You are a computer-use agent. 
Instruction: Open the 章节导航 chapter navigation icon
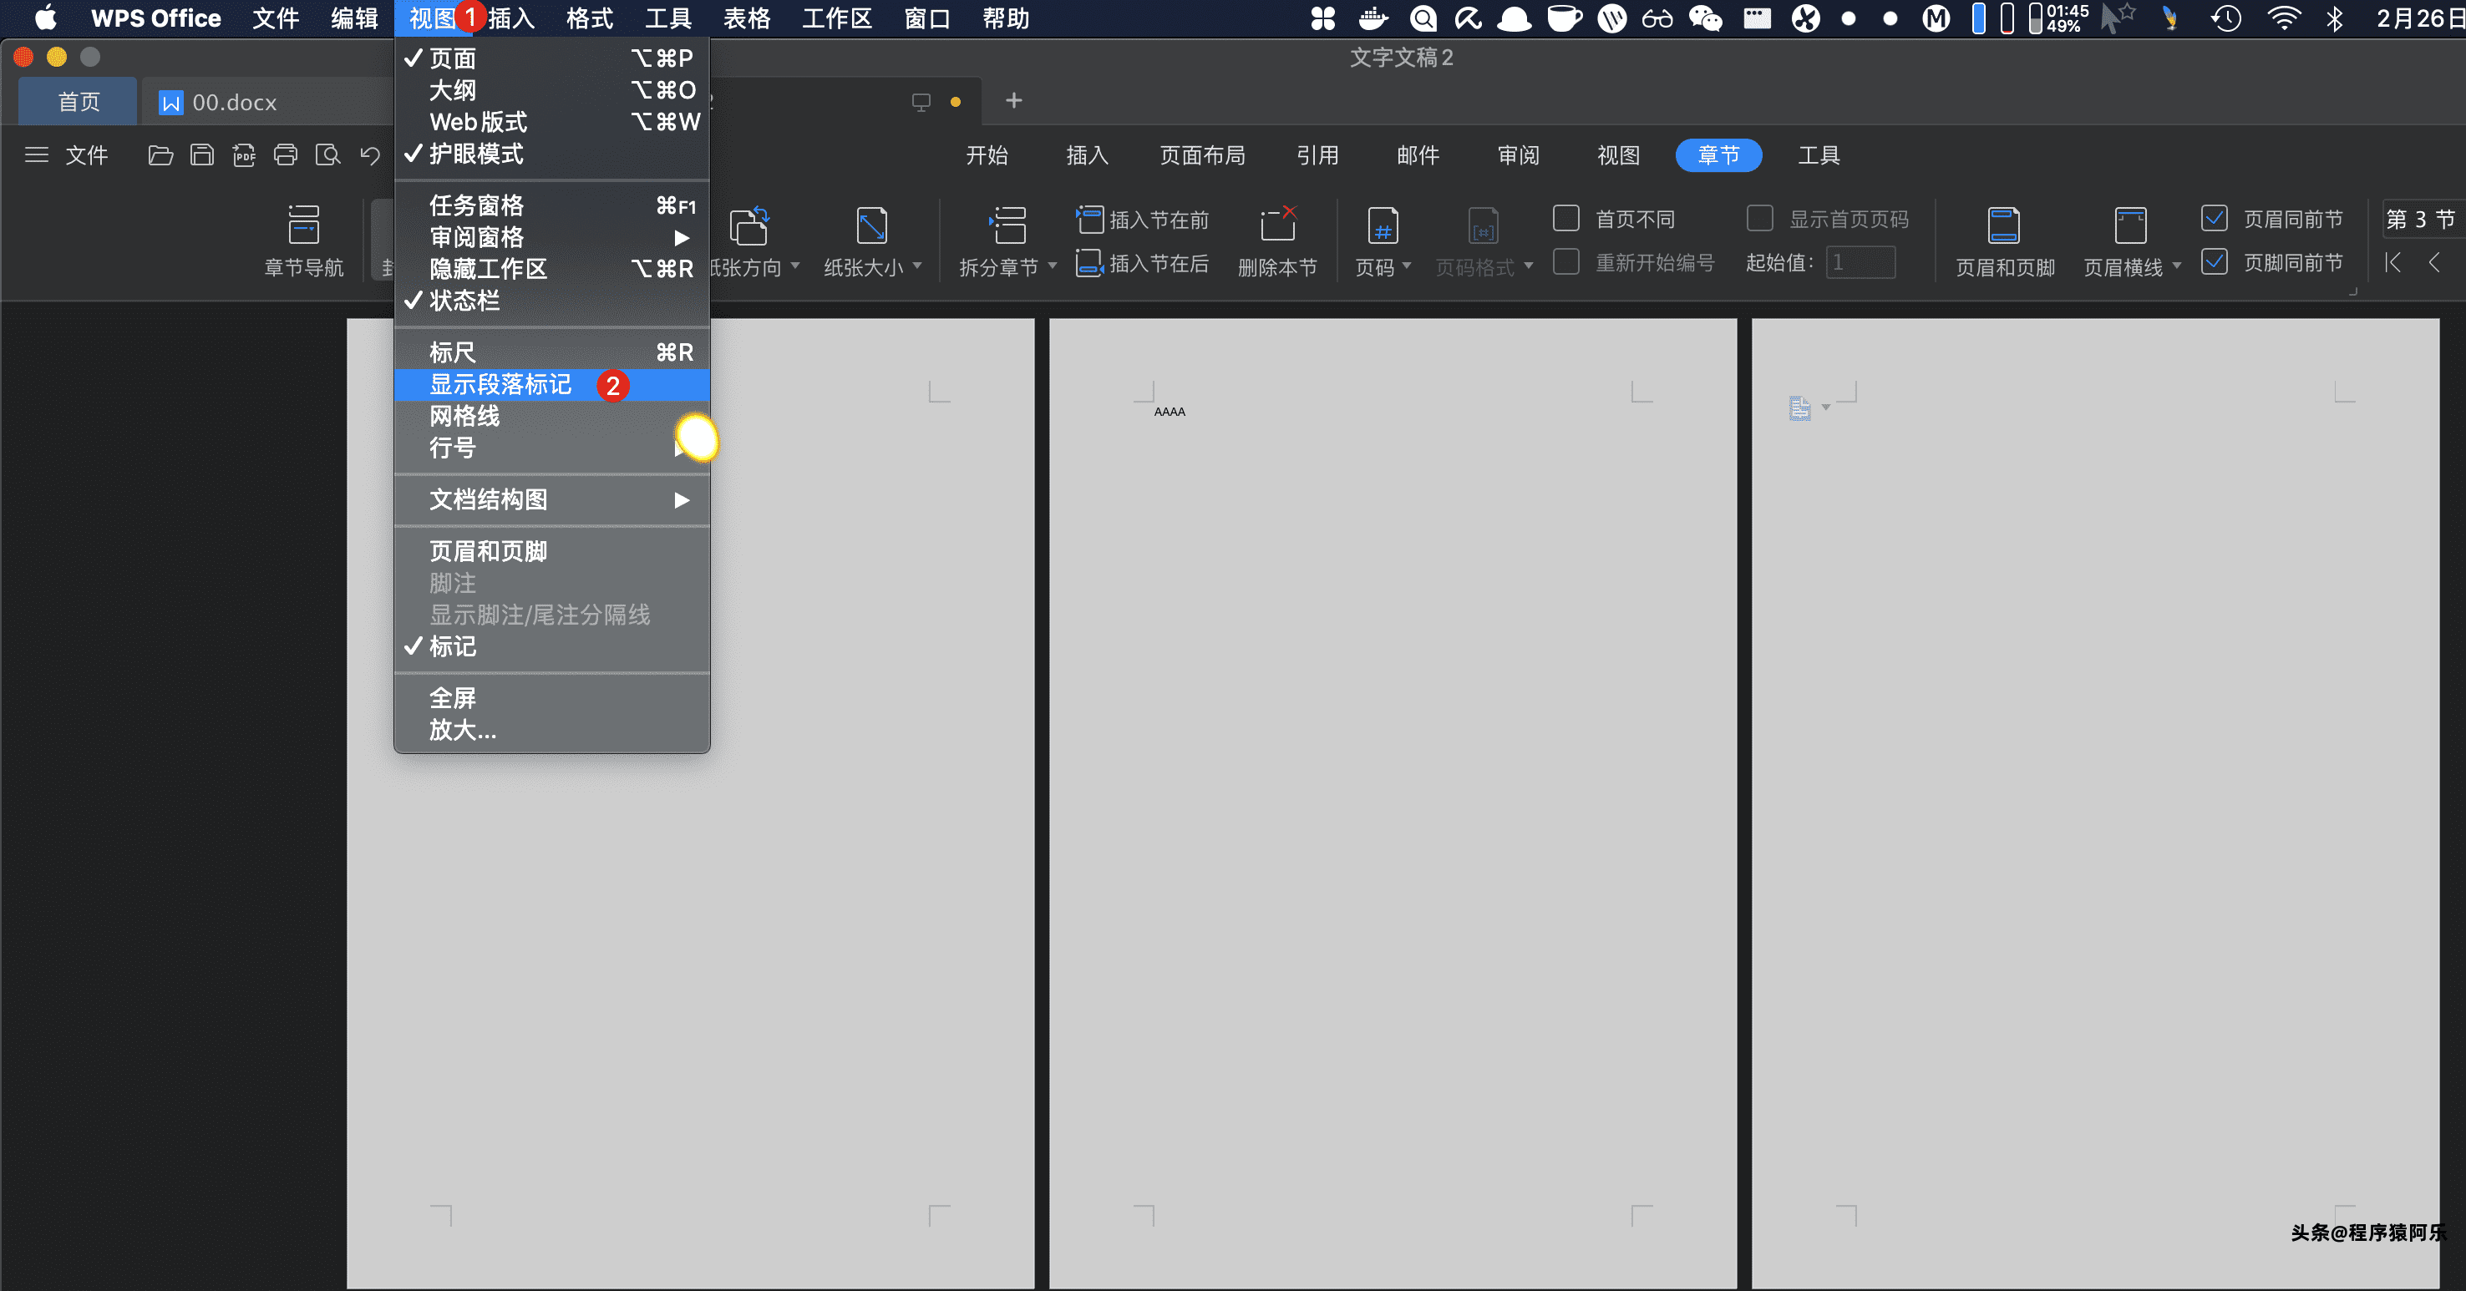[303, 225]
